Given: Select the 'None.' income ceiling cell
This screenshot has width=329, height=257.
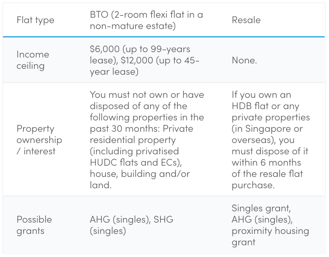Looking at the screenshot, I should (x=245, y=60).
